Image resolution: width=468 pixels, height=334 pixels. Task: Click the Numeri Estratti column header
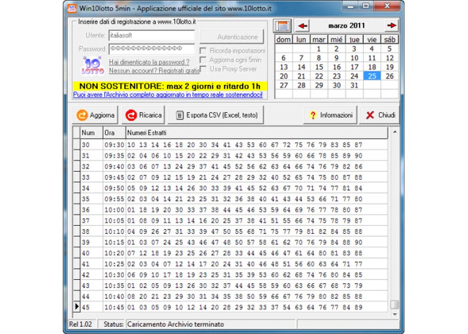coord(256,133)
